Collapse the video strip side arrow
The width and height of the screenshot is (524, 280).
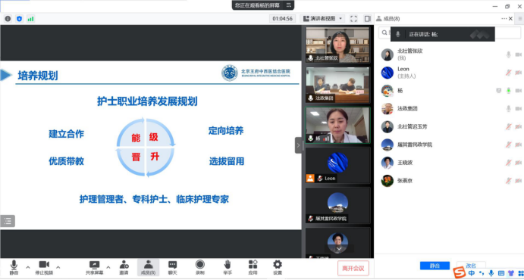(x=298, y=145)
